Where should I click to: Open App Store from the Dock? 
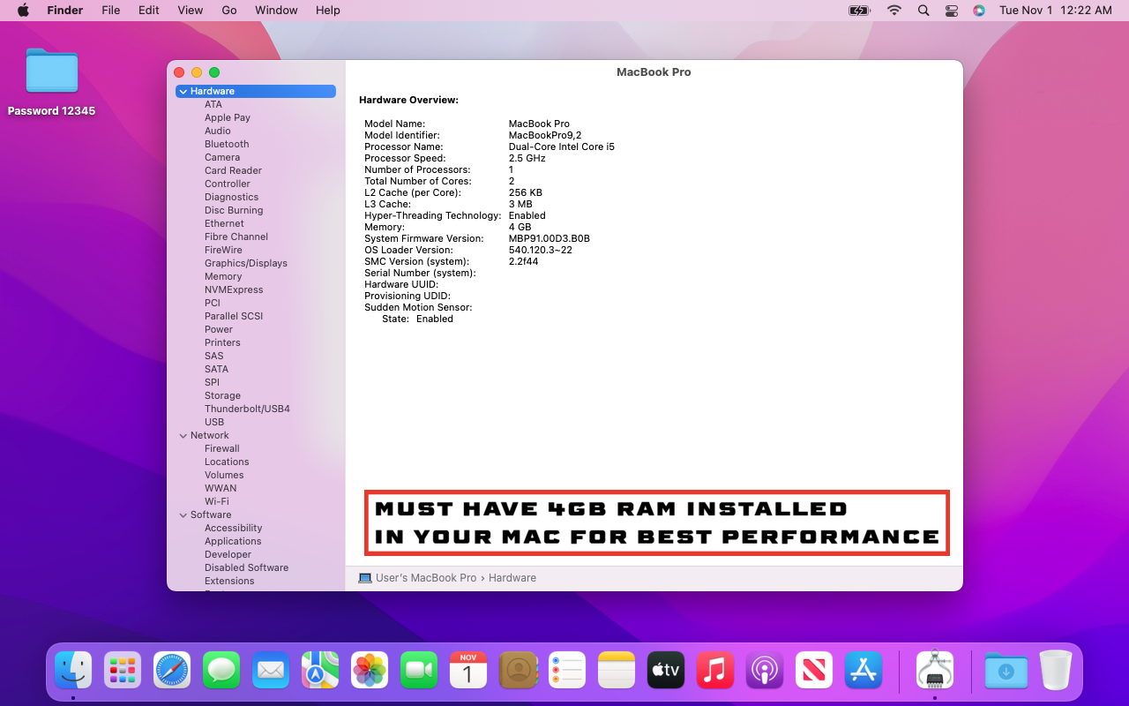pyautogui.click(x=864, y=671)
